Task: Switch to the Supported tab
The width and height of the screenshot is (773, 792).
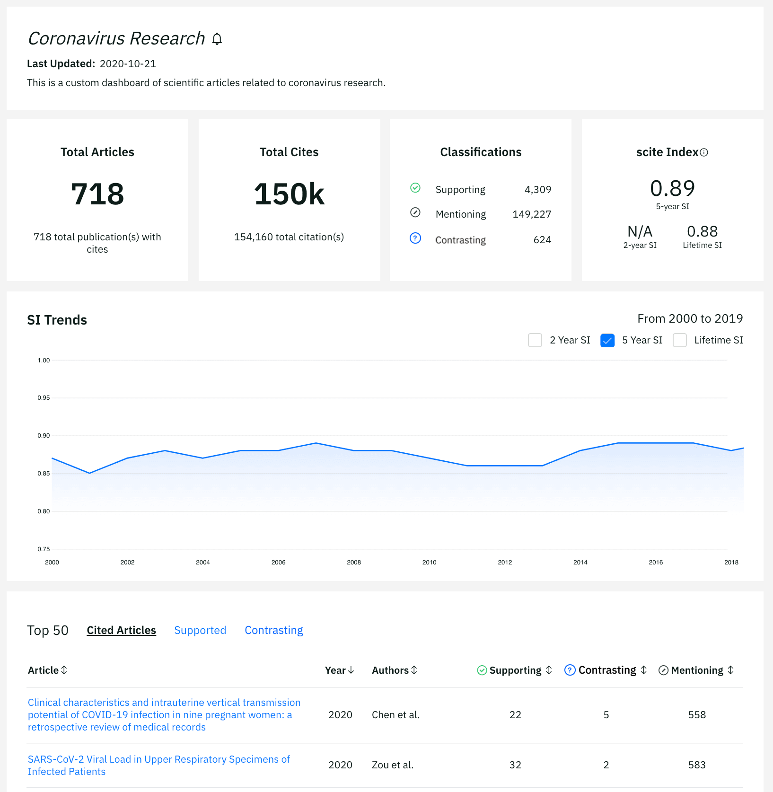Action: pyautogui.click(x=200, y=630)
